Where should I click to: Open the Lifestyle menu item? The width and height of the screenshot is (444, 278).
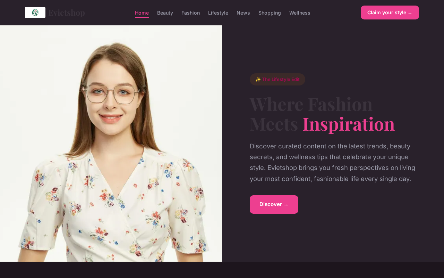tap(218, 13)
